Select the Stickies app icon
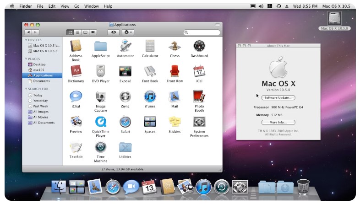 click(175, 122)
